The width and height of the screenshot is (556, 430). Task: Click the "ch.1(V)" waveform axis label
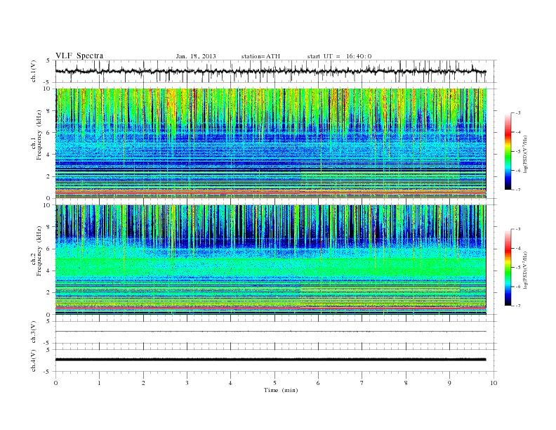pyautogui.click(x=33, y=71)
